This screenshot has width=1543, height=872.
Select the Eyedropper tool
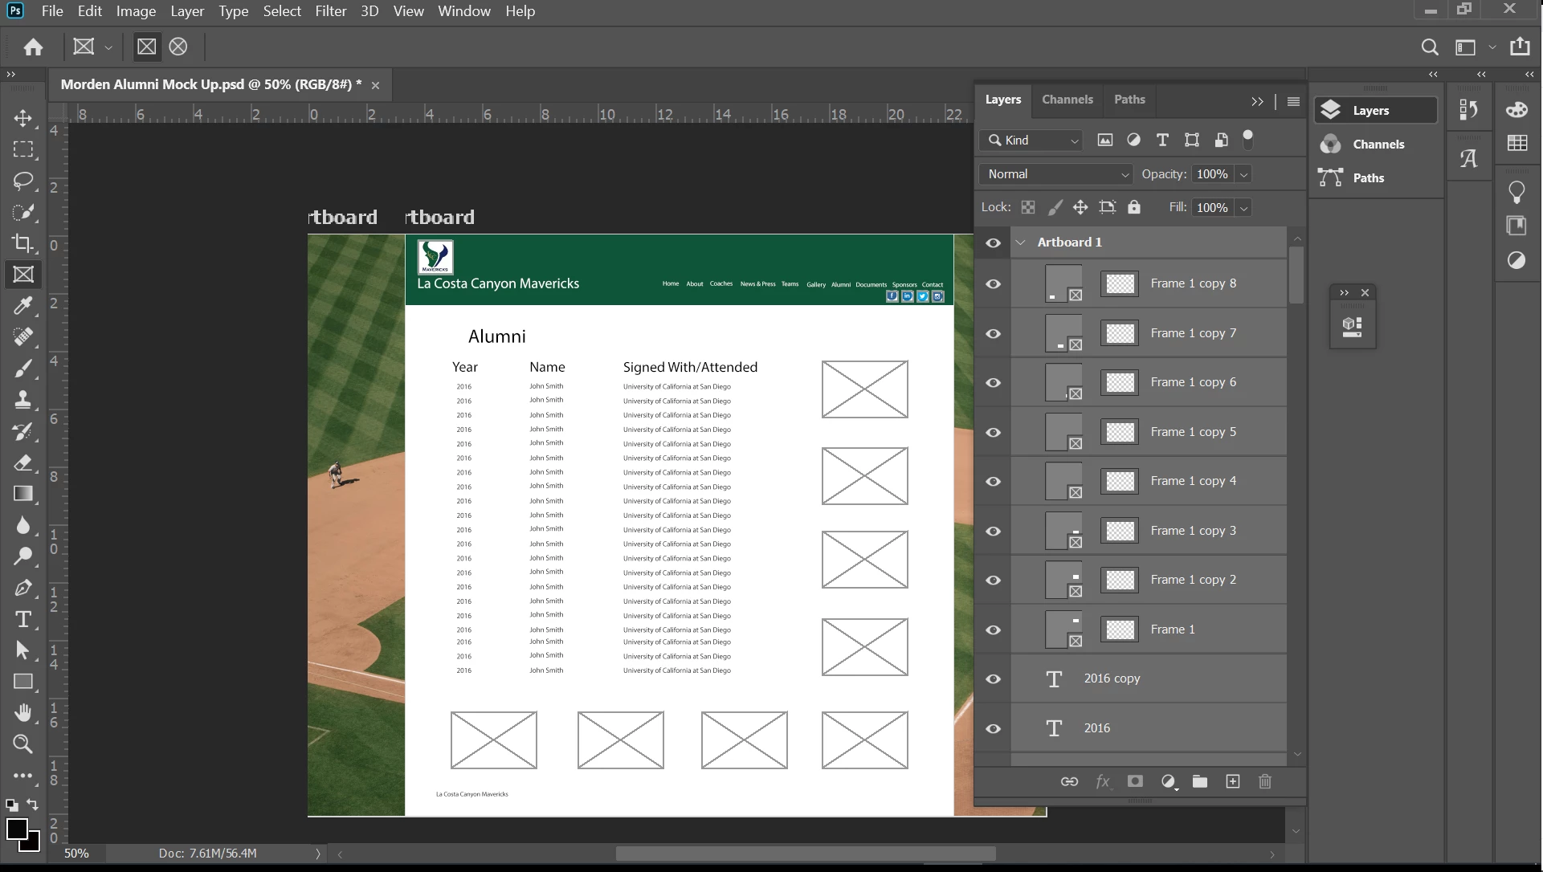click(22, 305)
